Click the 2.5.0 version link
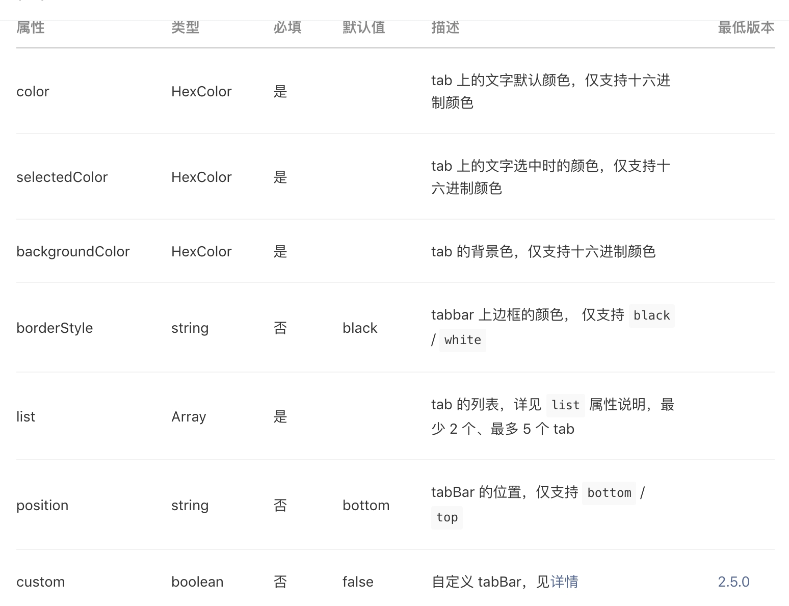This screenshot has height=606, width=789. 733,581
